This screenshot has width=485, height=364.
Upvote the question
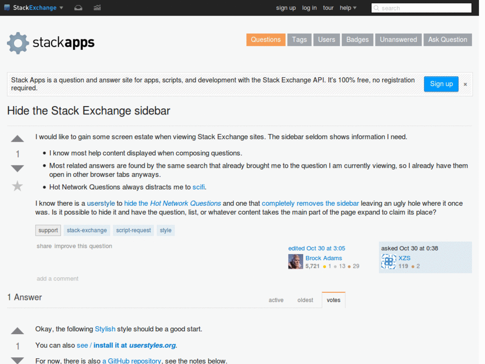coord(18,139)
